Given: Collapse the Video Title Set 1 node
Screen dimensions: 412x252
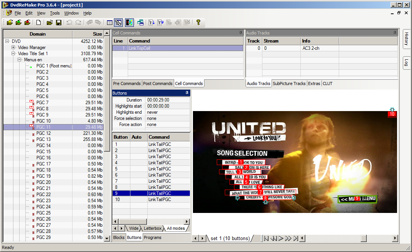Looking at the screenshot, I should point(13,54).
